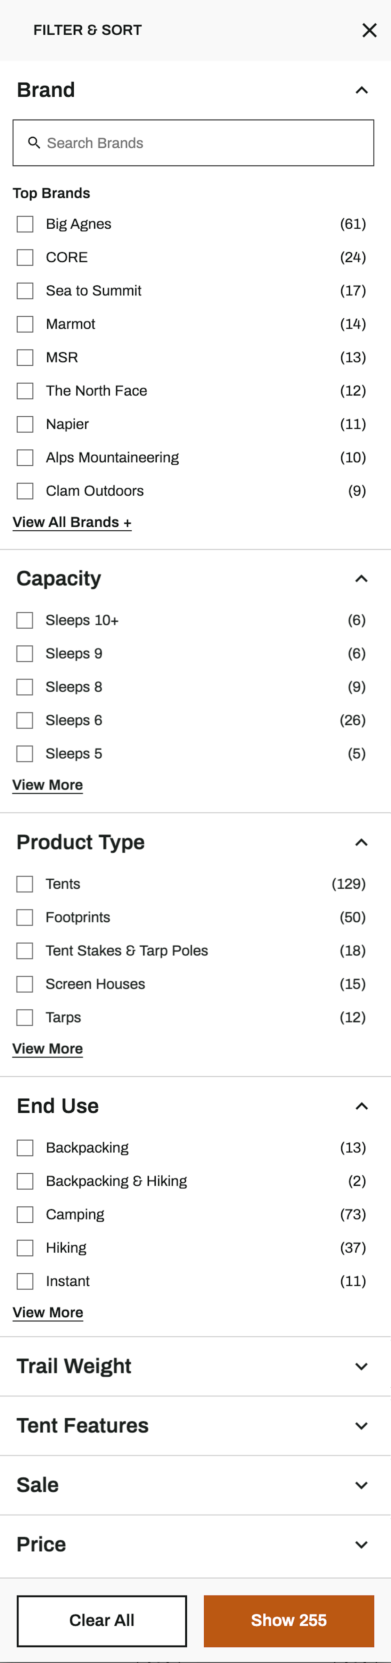The image size is (391, 1663).
Task: Toggle the Screen Houses filter on
Action: click(x=25, y=984)
